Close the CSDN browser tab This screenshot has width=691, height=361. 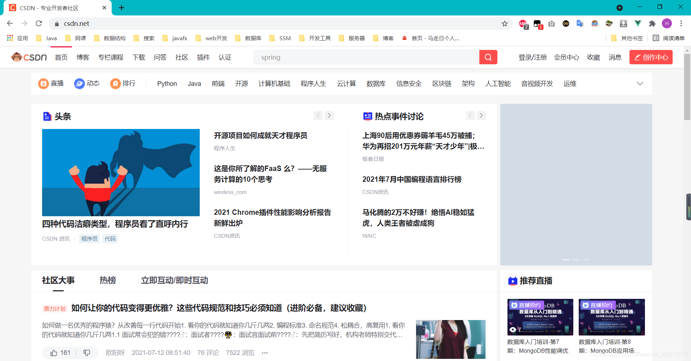(x=104, y=8)
